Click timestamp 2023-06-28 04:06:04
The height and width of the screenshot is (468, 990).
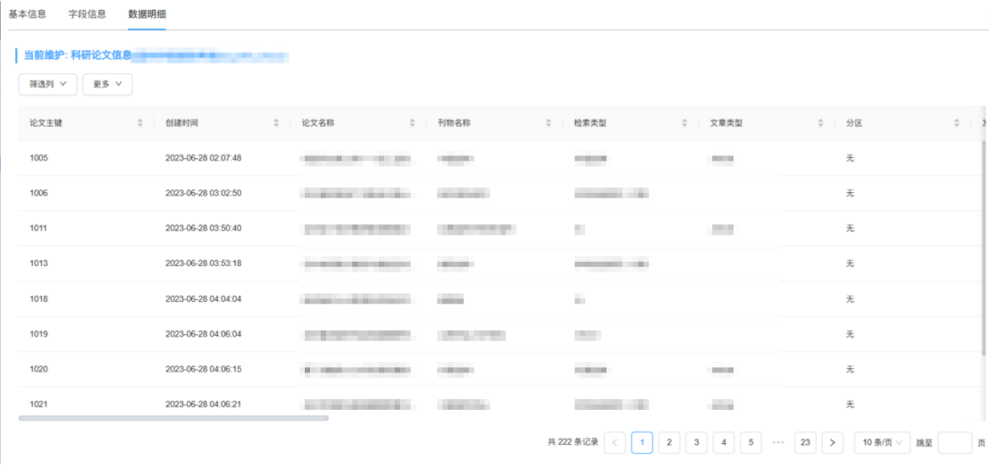204,334
